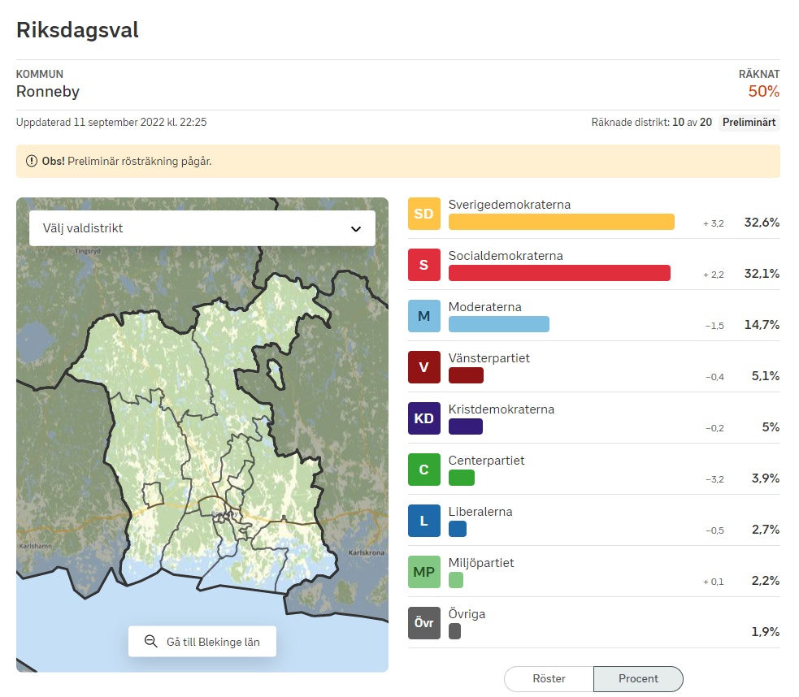This screenshot has height=697, width=799.
Task: Click the grey Övr party icon
Action: click(x=423, y=623)
